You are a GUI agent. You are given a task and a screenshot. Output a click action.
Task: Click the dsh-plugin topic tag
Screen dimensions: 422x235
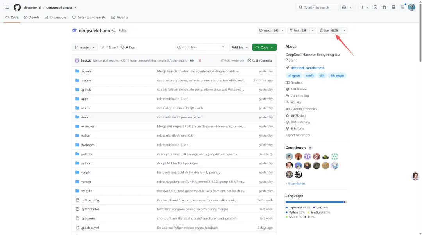(x=337, y=76)
